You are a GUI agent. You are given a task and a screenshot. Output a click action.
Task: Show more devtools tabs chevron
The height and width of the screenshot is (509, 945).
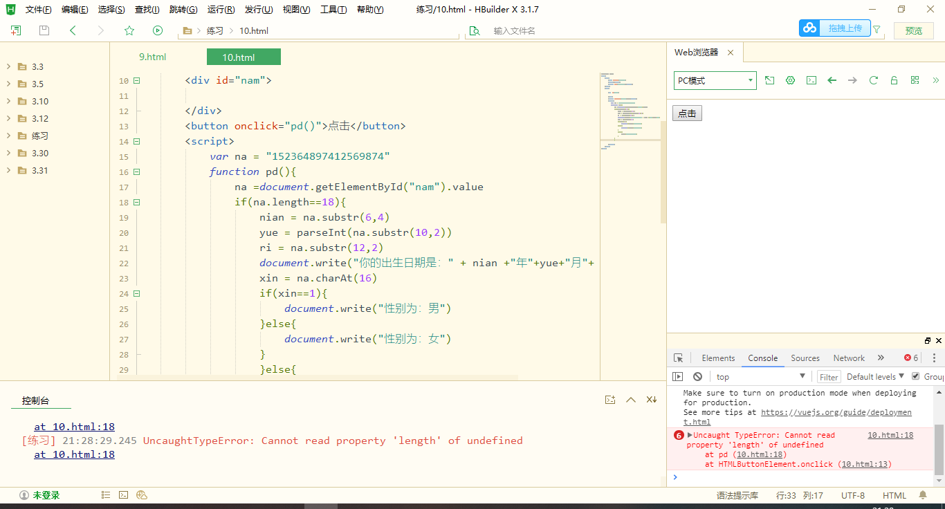click(x=881, y=358)
